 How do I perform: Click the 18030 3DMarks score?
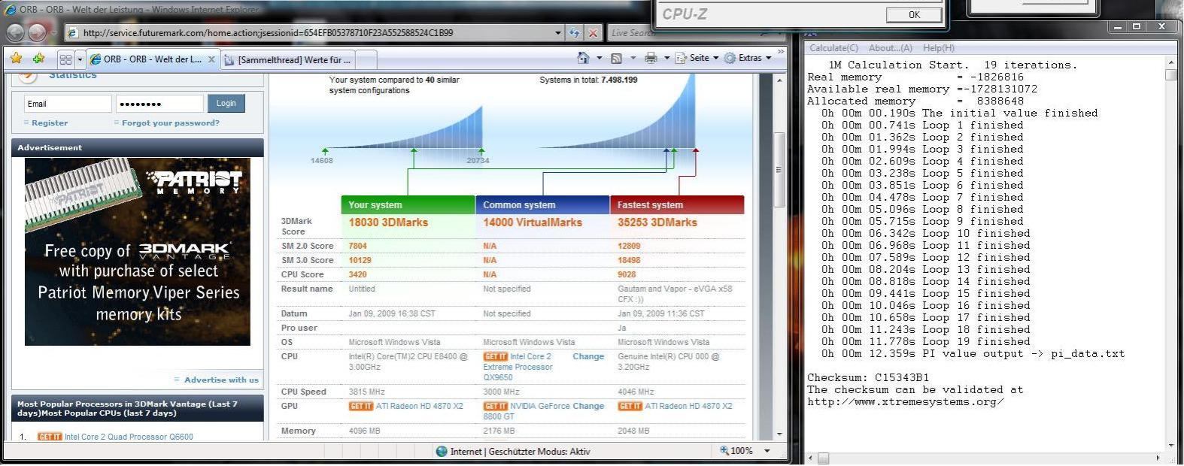[x=388, y=222]
